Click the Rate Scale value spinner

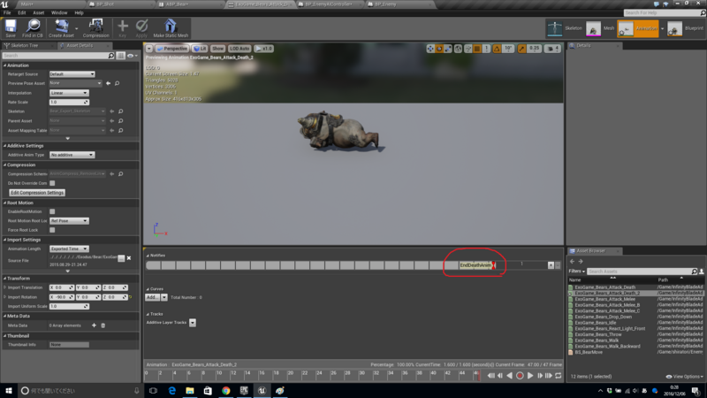coord(69,103)
